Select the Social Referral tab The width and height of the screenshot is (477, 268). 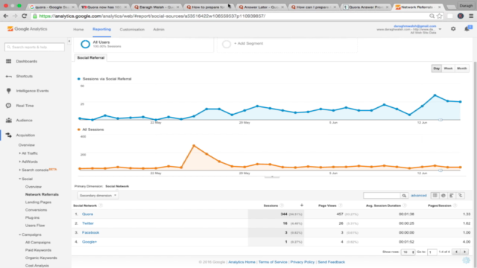click(x=91, y=58)
